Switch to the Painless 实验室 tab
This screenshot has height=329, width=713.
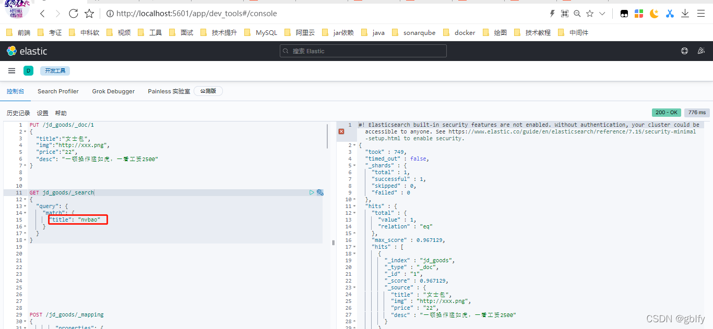[169, 91]
